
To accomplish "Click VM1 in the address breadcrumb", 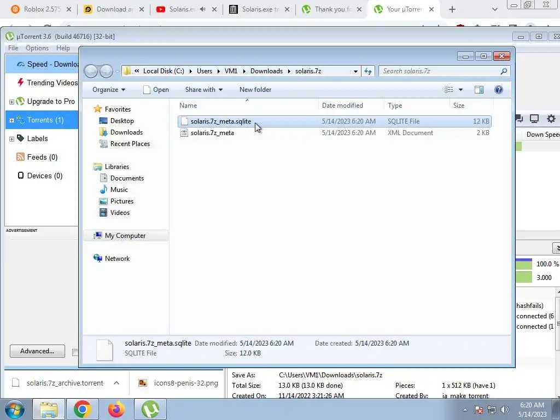I will coord(231,71).
